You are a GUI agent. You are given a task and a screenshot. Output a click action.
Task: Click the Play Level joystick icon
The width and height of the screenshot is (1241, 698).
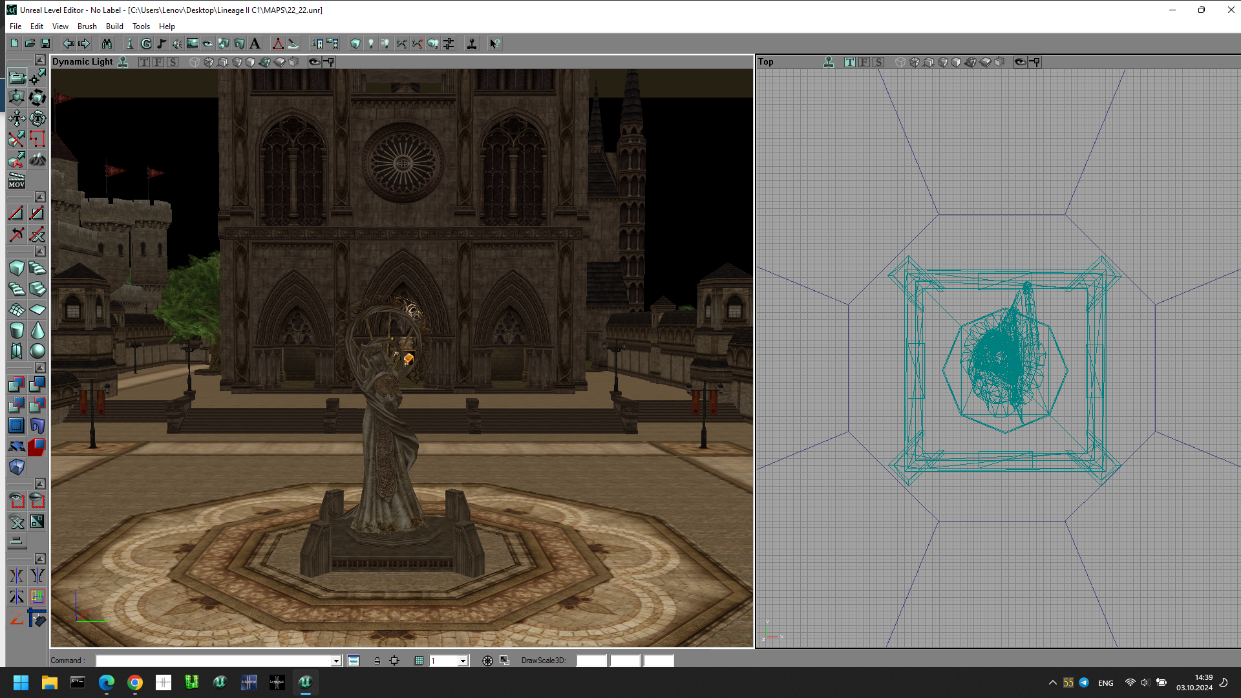click(x=472, y=43)
